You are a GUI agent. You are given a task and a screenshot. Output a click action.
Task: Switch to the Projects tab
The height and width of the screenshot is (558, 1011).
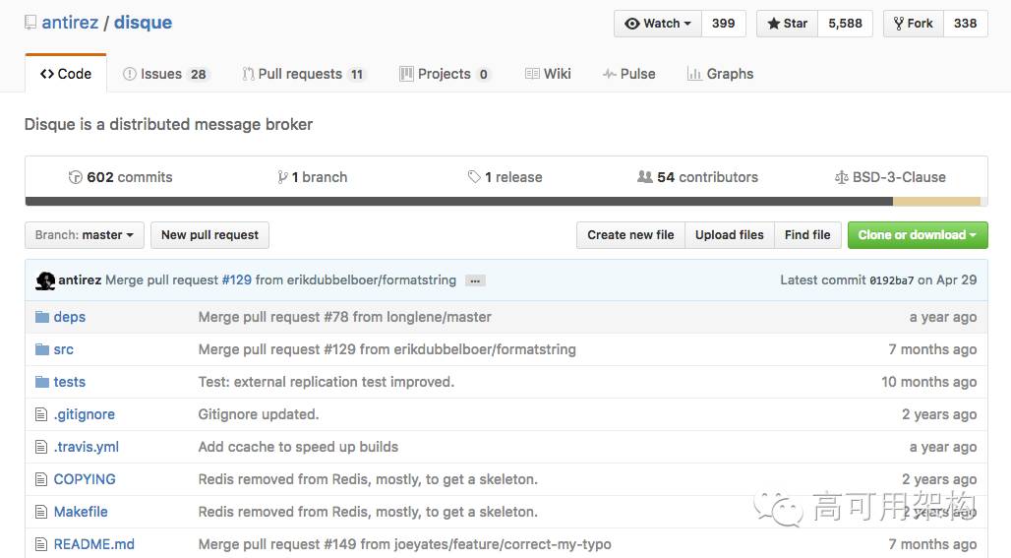point(445,74)
